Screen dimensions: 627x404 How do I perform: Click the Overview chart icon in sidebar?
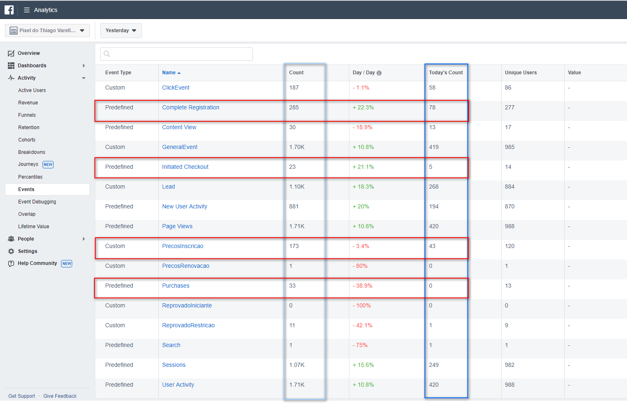[11, 53]
